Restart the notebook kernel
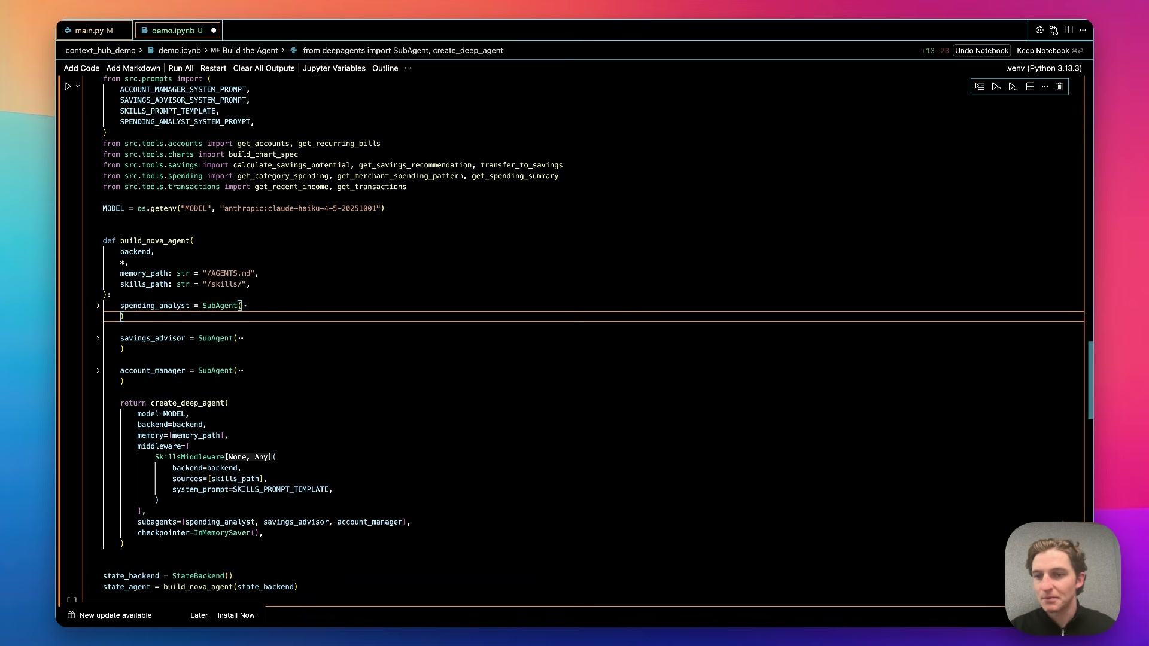The image size is (1149, 646). coord(213,68)
